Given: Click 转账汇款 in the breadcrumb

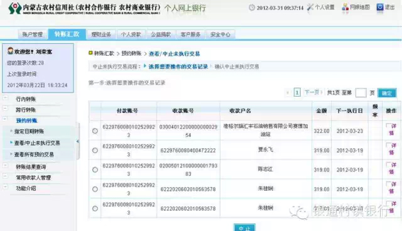Looking at the screenshot, I should 104,53.
